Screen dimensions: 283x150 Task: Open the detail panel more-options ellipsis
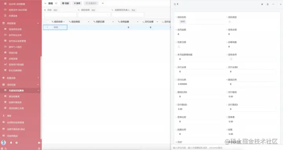[x=273, y=4]
